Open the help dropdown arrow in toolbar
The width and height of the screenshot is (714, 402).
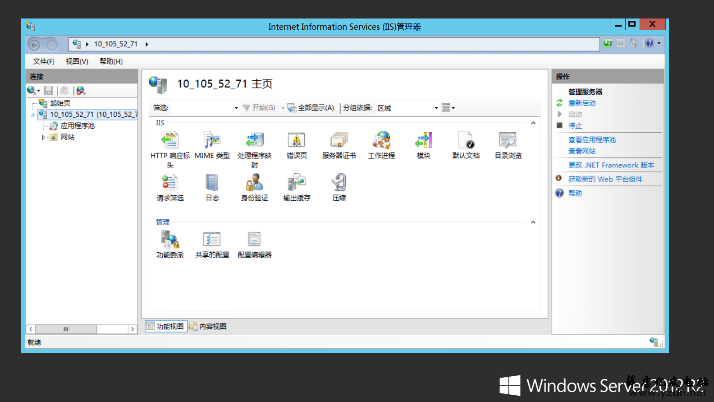(x=659, y=43)
